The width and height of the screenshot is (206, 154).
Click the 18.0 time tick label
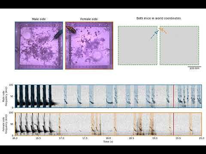click(x=108, y=138)
